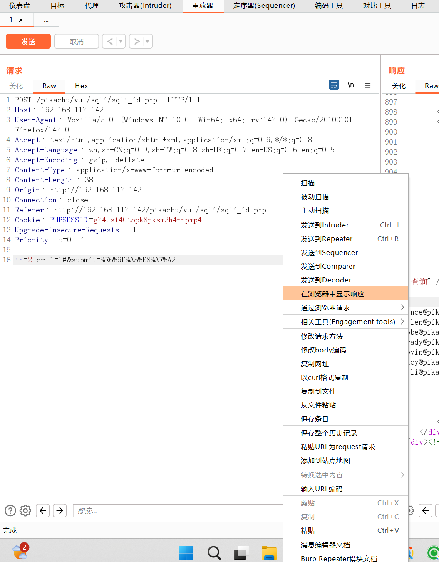Choose 以curl格式复制 menu item
The height and width of the screenshot is (562, 439).
pyautogui.click(x=345, y=377)
